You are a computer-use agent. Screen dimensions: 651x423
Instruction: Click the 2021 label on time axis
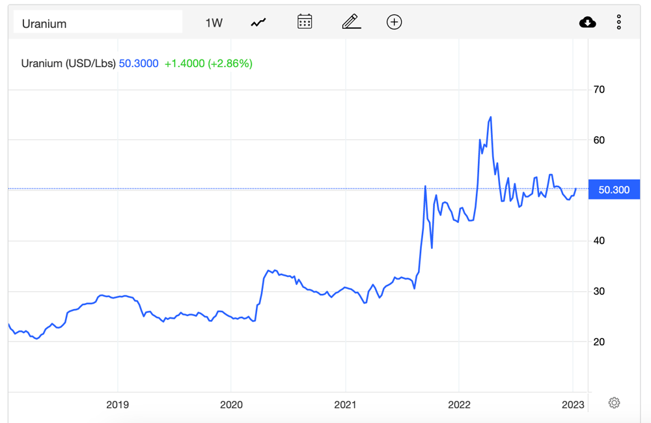click(x=346, y=405)
